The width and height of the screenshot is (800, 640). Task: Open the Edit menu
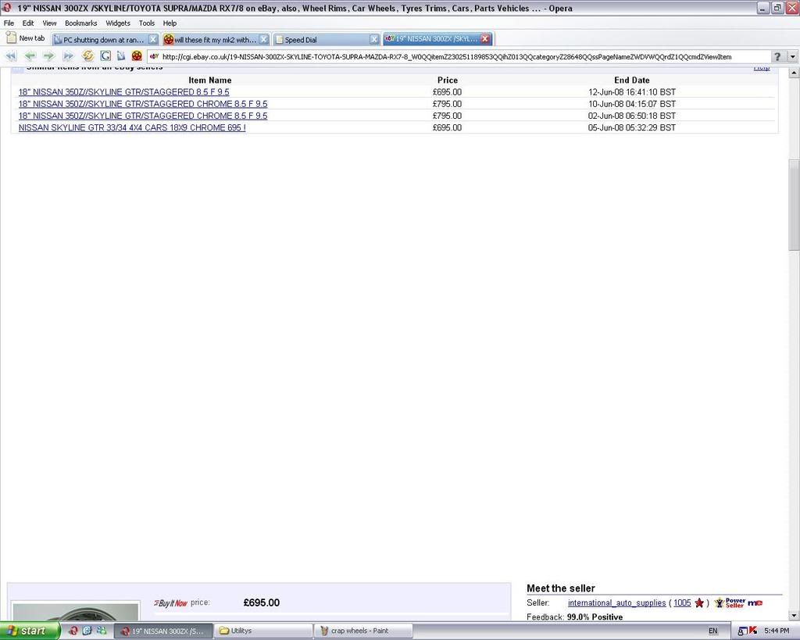click(x=28, y=23)
